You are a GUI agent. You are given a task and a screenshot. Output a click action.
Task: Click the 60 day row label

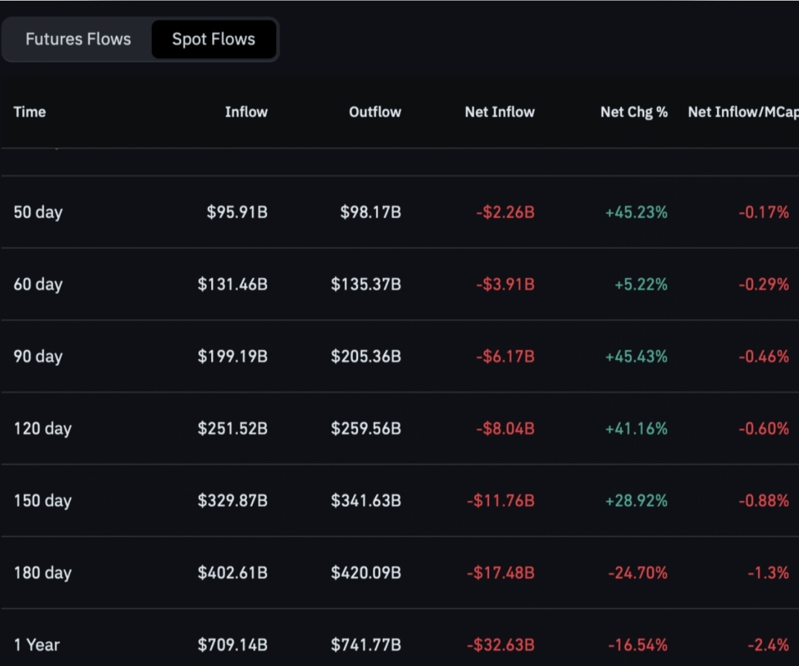tap(38, 285)
